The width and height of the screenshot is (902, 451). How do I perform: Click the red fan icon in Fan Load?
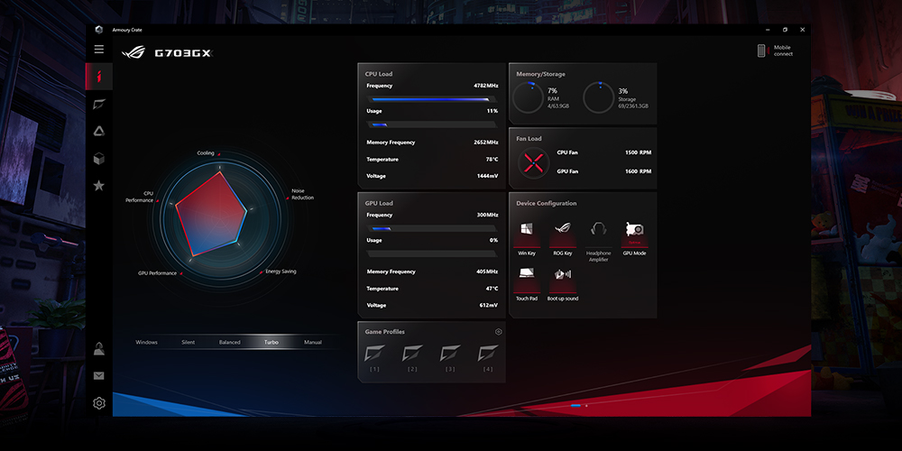[534, 162]
